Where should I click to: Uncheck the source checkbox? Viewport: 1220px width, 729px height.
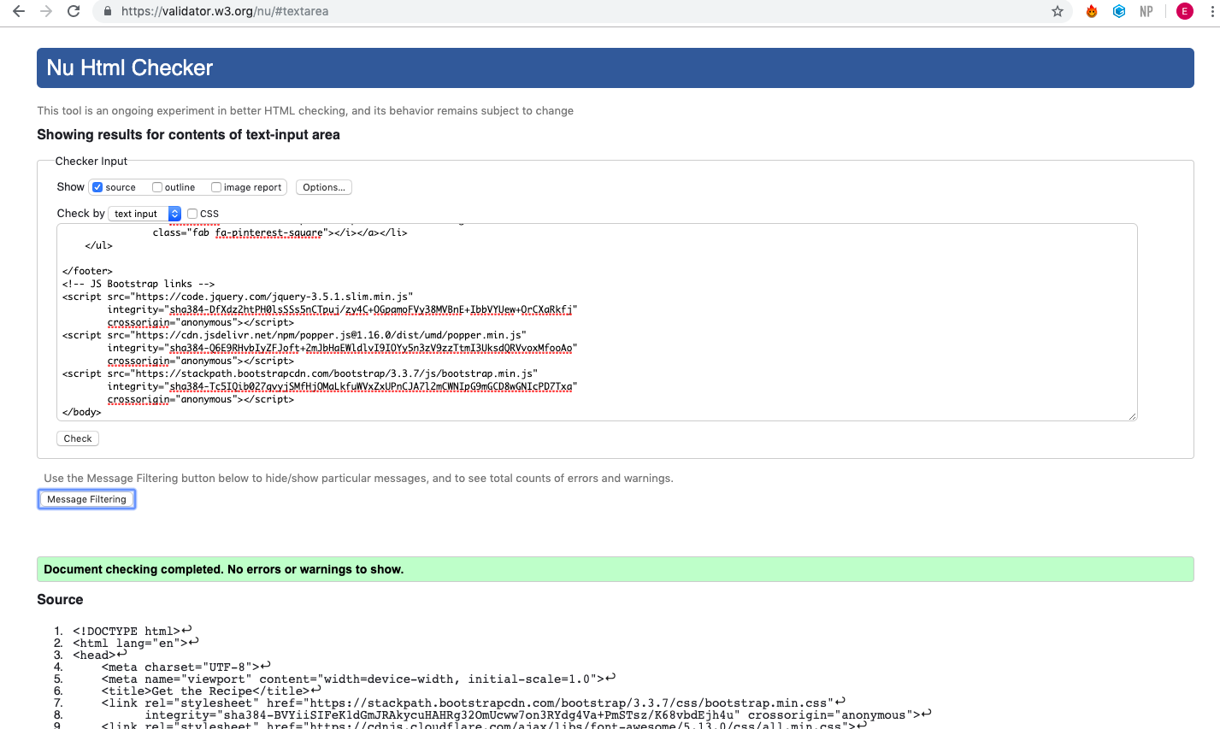point(97,187)
